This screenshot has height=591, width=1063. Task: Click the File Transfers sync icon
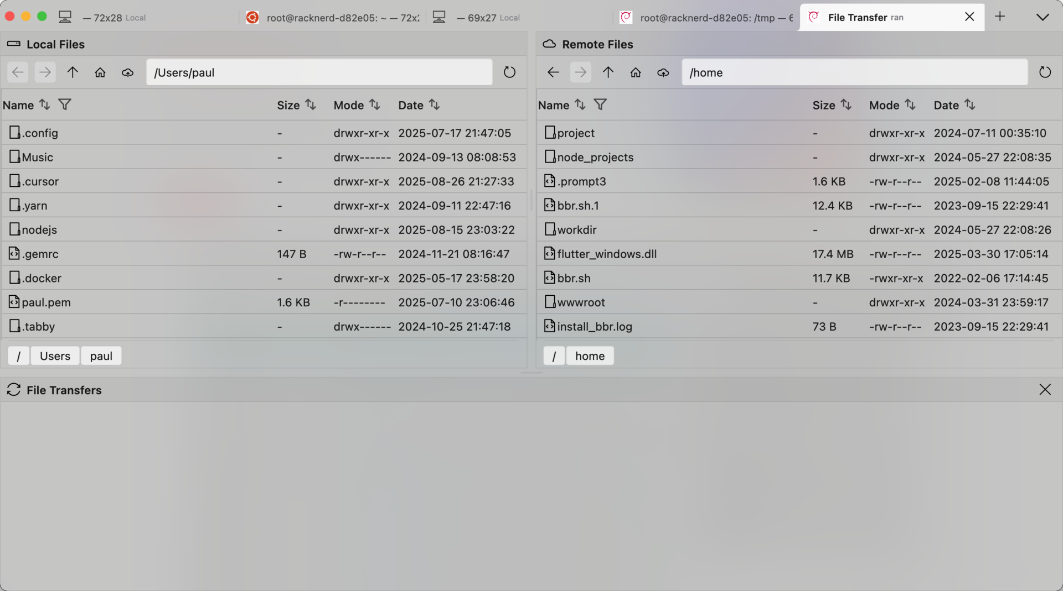click(14, 390)
